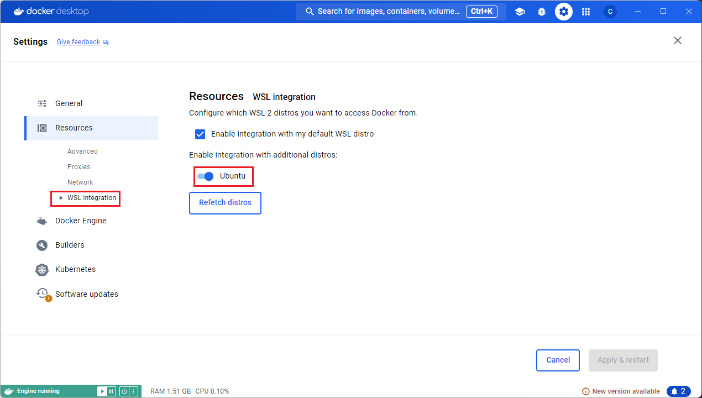The image size is (702, 398).
Task: Click the Refetch distros button
Action: click(x=225, y=203)
